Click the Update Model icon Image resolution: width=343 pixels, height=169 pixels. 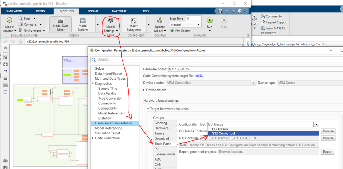point(160,20)
